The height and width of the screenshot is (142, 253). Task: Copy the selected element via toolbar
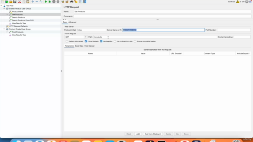point(24,2)
